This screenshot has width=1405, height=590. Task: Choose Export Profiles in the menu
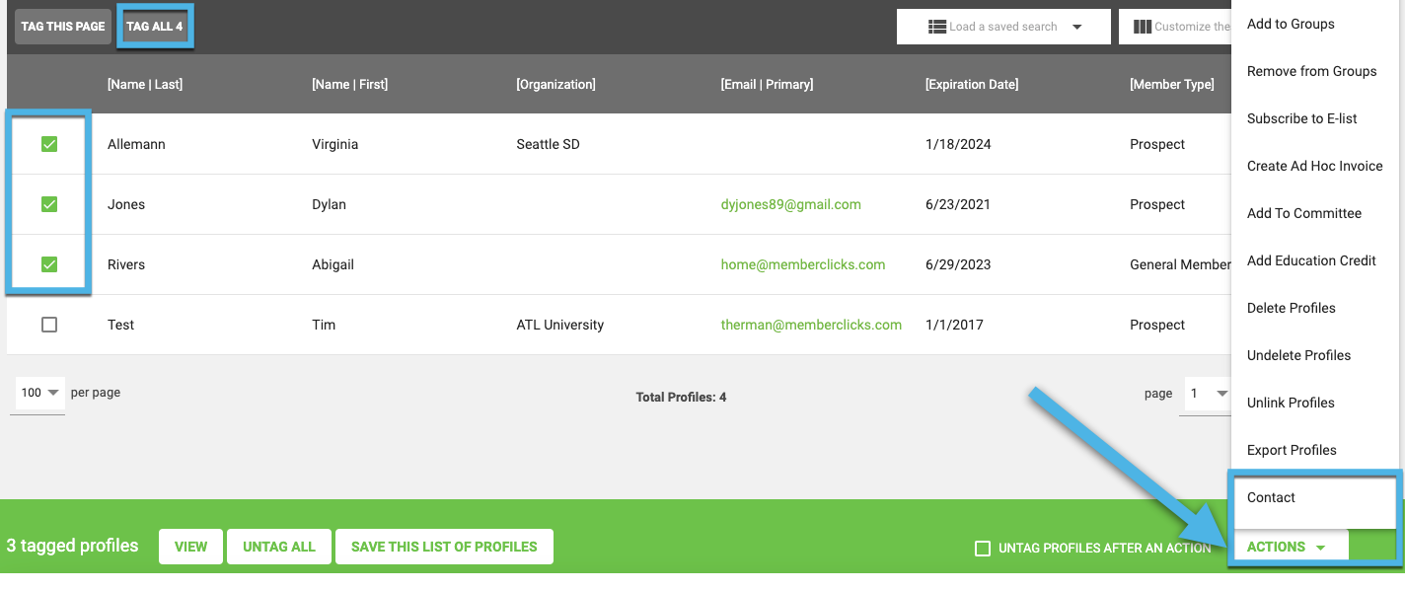tap(1292, 450)
